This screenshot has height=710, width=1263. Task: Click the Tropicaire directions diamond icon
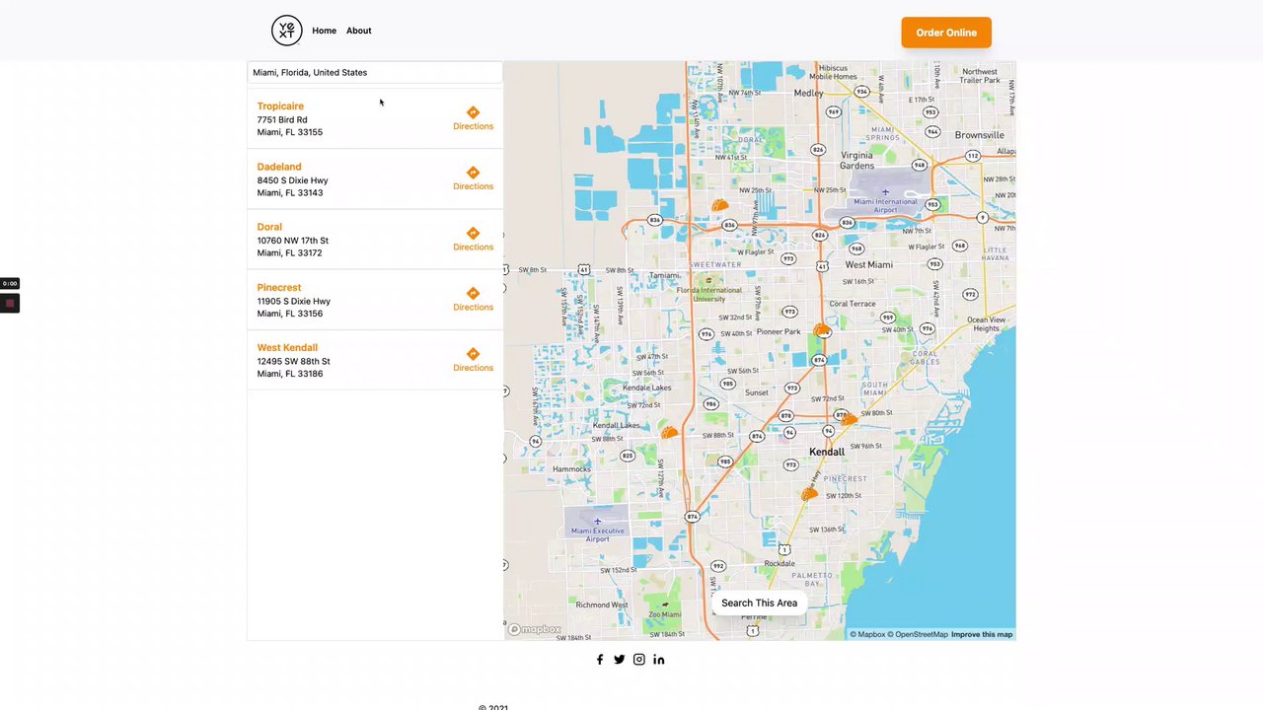tap(473, 112)
